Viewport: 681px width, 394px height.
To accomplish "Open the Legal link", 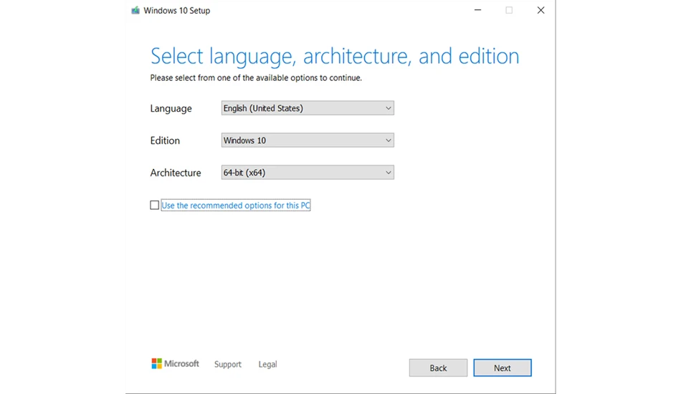I will (267, 365).
